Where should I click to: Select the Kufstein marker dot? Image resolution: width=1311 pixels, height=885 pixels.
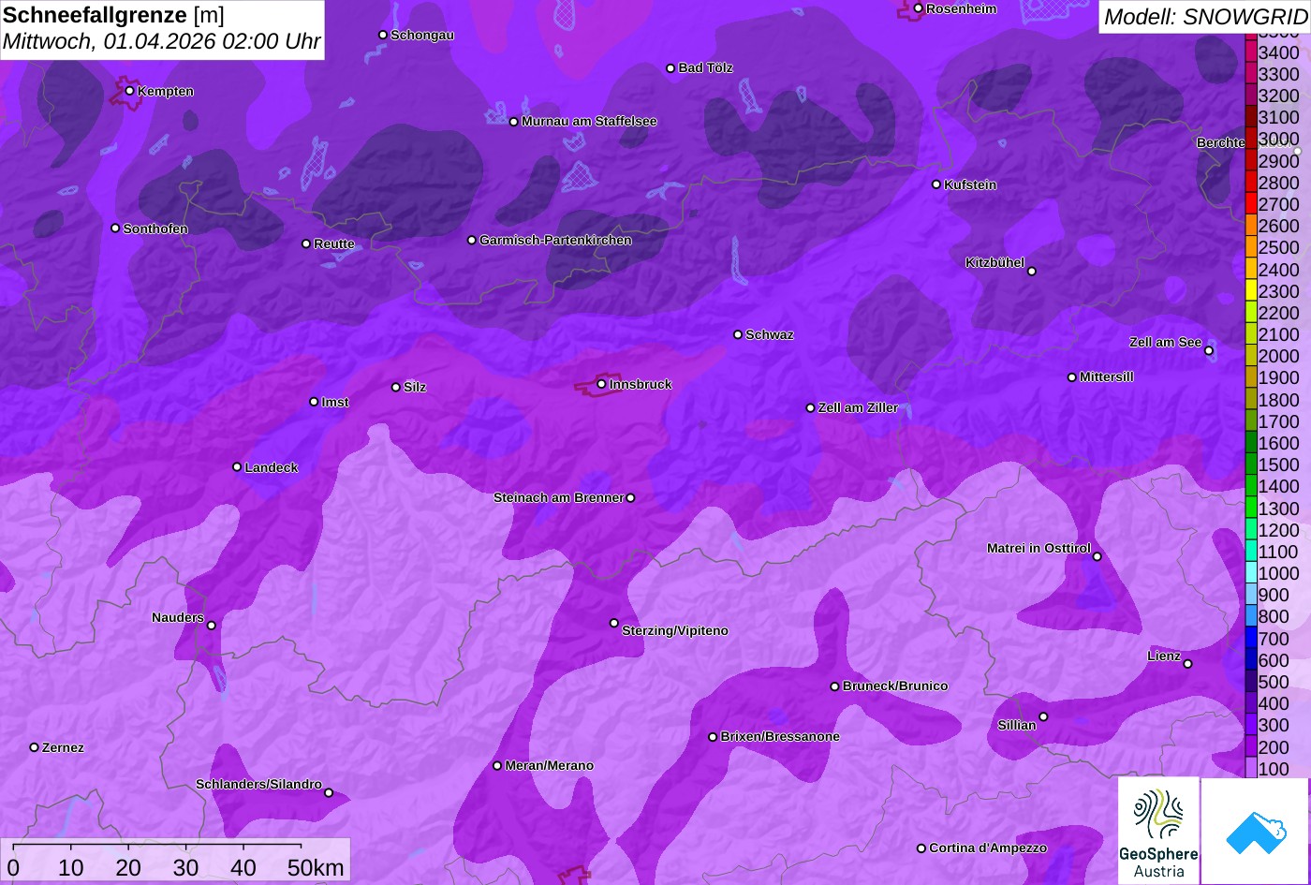click(x=935, y=184)
